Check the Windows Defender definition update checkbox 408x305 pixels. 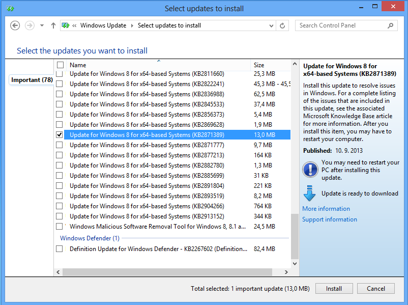pos(60,249)
